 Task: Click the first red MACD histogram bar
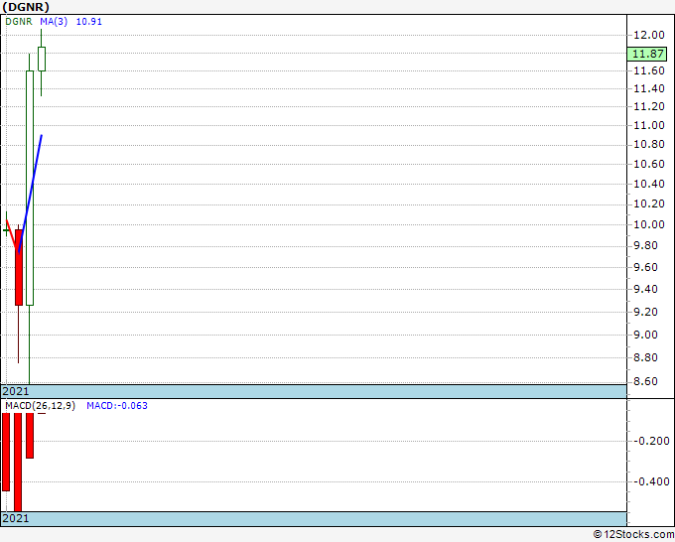click(6, 452)
